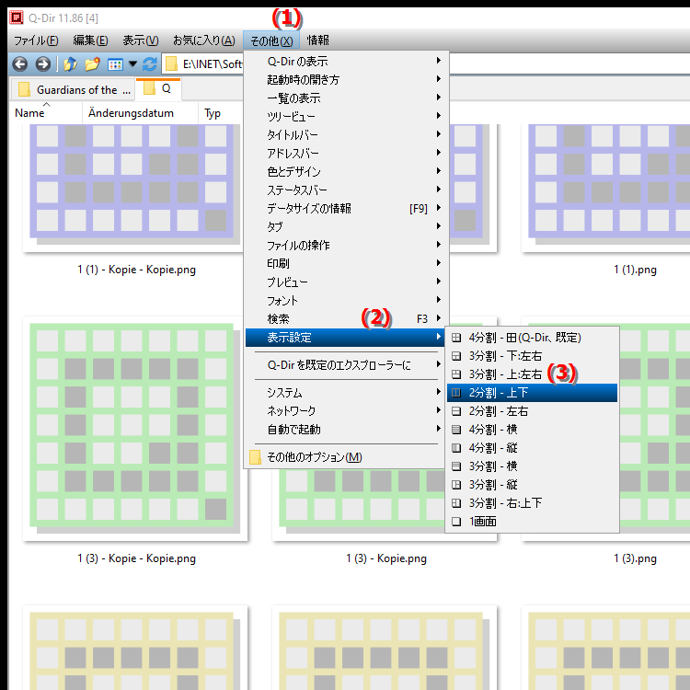Click file name 1 (3).png

coord(635,558)
